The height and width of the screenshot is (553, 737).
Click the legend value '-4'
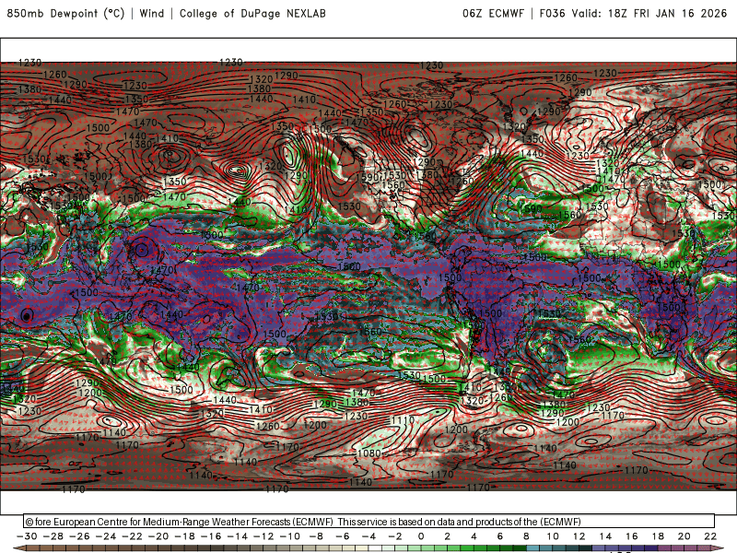369,536
